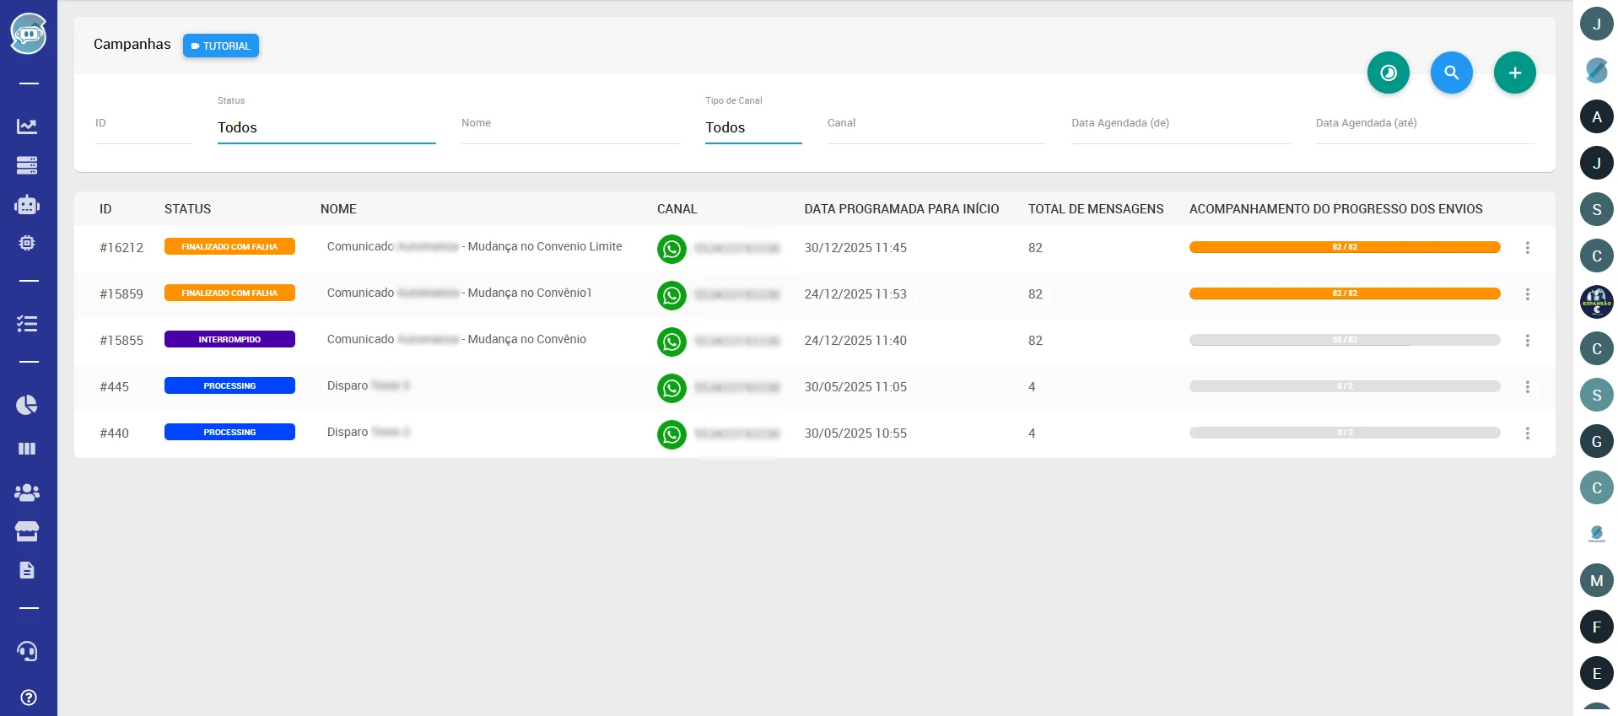
Task: Click PROCESSING badge of #440
Action: coord(229,432)
